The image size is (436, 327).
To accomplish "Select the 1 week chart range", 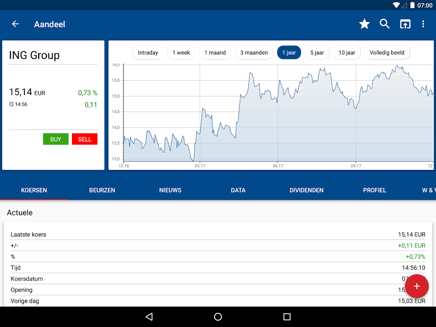I will [181, 53].
